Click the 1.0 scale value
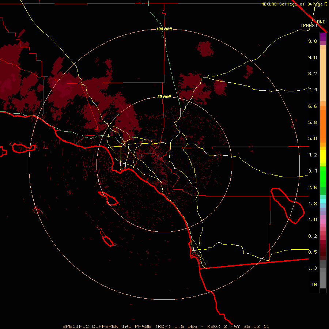This screenshot has width=329, height=329. click(313, 220)
